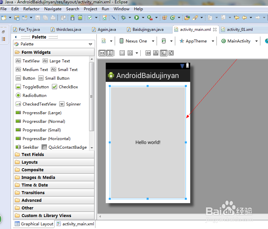Open the Android SDK Manager icon
This screenshot has height=229, width=268.
[x=72, y=18]
